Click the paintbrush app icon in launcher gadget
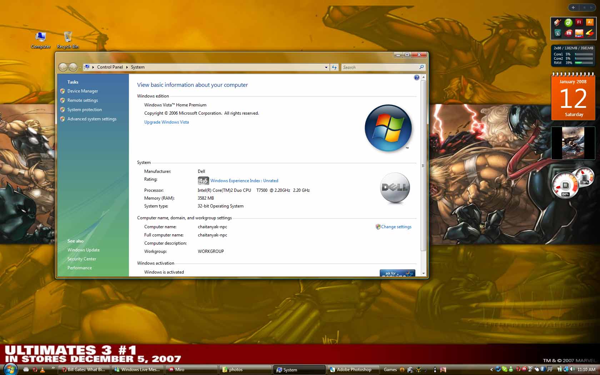This screenshot has height=375, width=600. coord(558,22)
